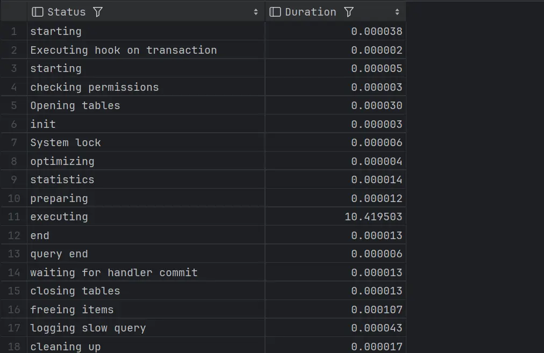Select the Status column header label
The image size is (544, 353).
point(66,12)
